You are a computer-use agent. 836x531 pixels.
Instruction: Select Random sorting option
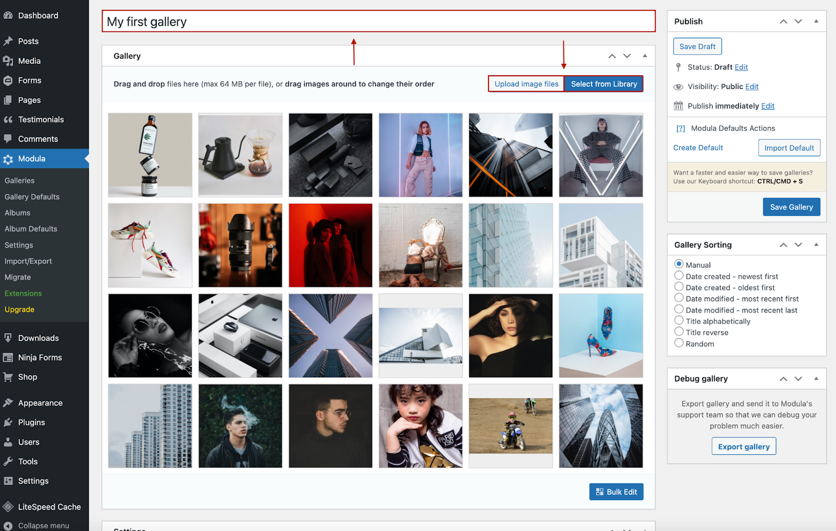(x=679, y=343)
